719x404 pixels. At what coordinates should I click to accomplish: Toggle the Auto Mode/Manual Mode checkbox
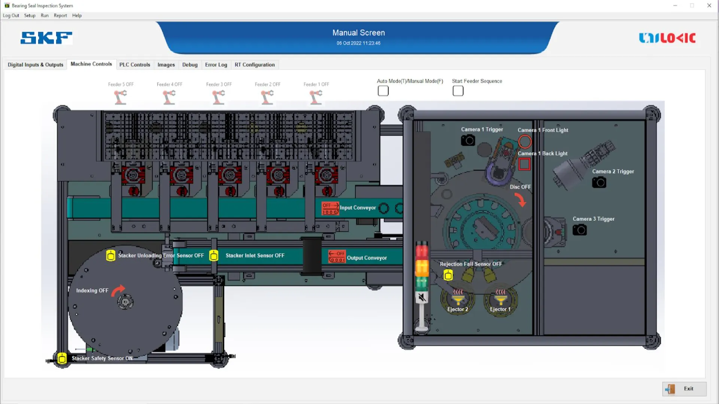[383, 91]
